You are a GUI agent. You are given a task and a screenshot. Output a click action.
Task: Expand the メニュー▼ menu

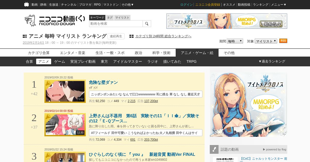[278, 5]
